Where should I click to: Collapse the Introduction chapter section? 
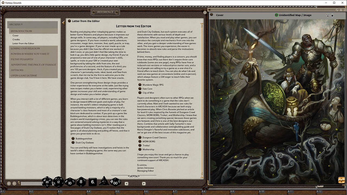[x=21, y=31]
